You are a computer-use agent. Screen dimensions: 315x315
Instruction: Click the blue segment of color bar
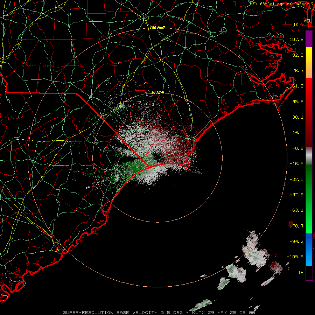point(309,250)
